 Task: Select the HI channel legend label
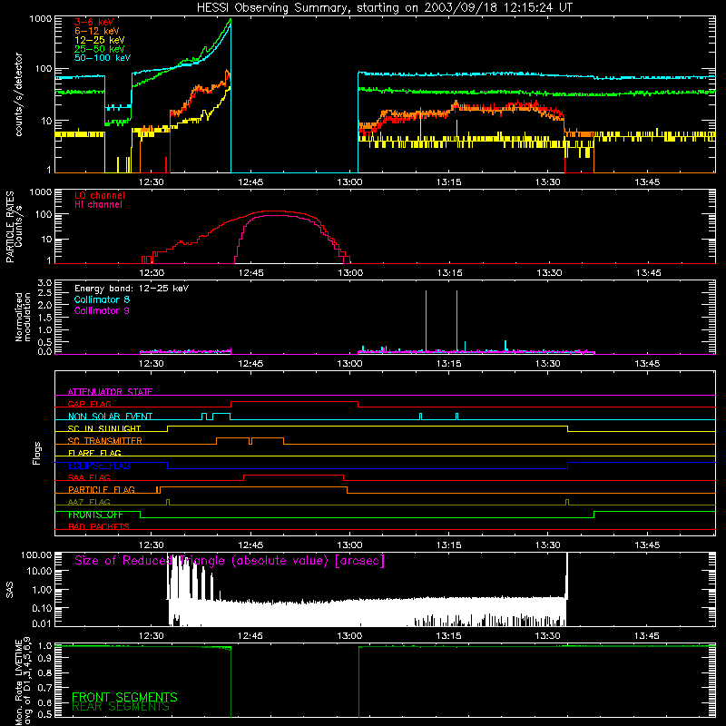click(98, 205)
